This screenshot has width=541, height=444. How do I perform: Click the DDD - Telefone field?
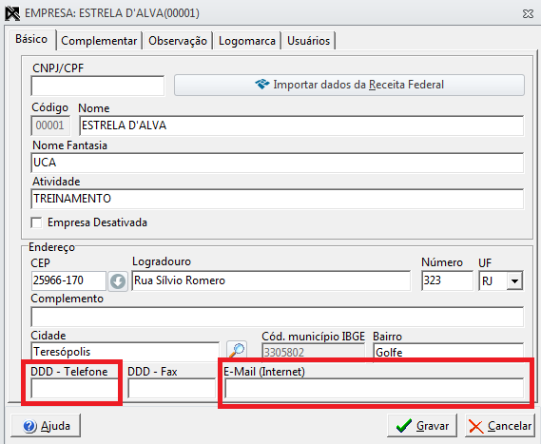pyautogui.click(x=74, y=389)
